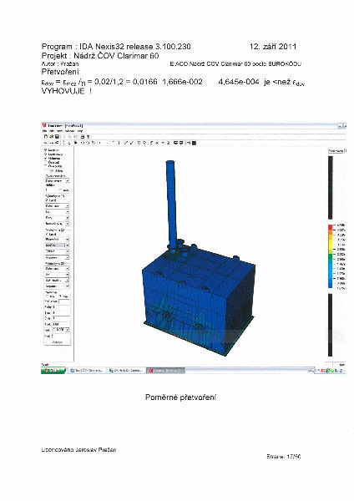
Task: Click the Windows Start button on taskbar
Action: pyautogui.click(x=53, y=370)
